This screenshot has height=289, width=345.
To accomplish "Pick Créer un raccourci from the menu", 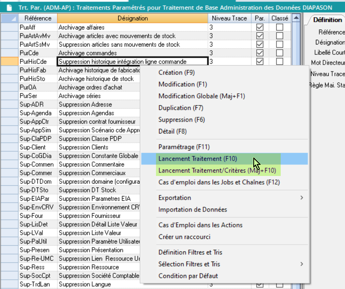I will click(184, 237).
